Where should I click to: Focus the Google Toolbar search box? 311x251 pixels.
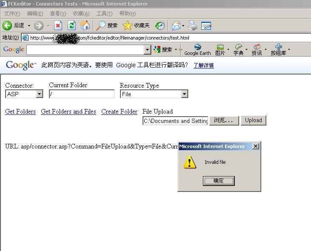(x=85, y=50)
